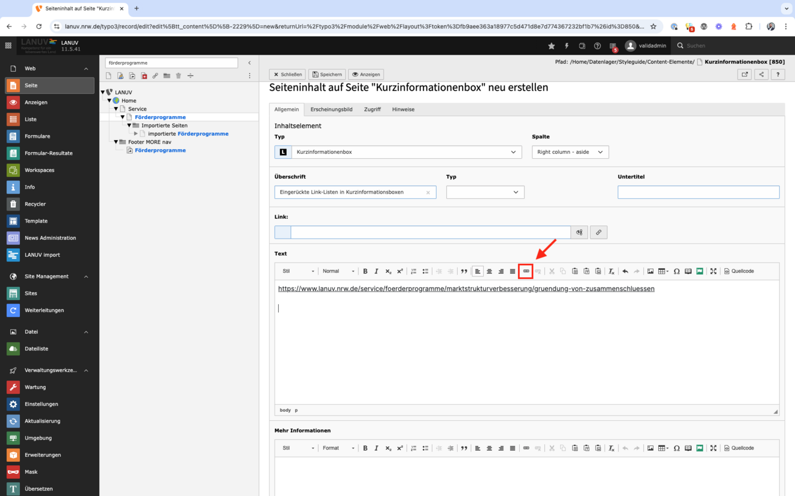Screen dimensions: 795x496
Task: Left-align text in the Text editor
Action: (x=478, y=271)
